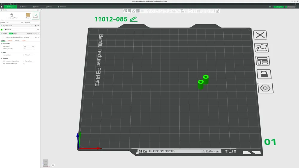Open the nozzle Diameter dropdown
This screenshot has height=168, width=299.
[x=13, y=23]
